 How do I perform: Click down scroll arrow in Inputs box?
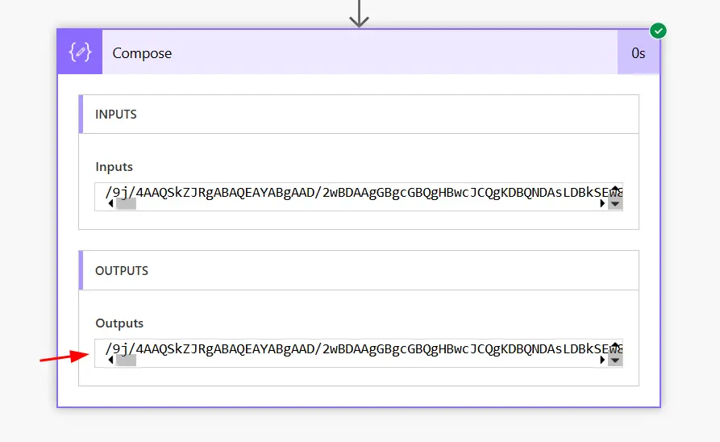615,204
